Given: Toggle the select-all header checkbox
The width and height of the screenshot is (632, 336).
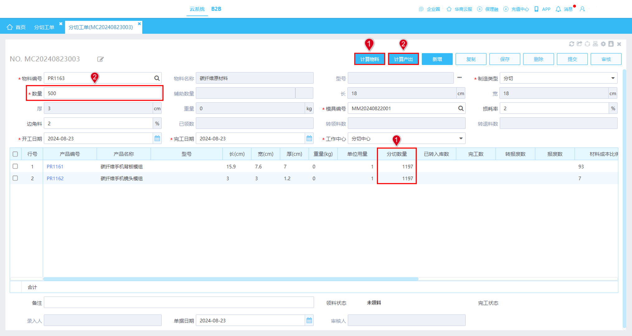Looking at the screenshot, I should 15,154.
